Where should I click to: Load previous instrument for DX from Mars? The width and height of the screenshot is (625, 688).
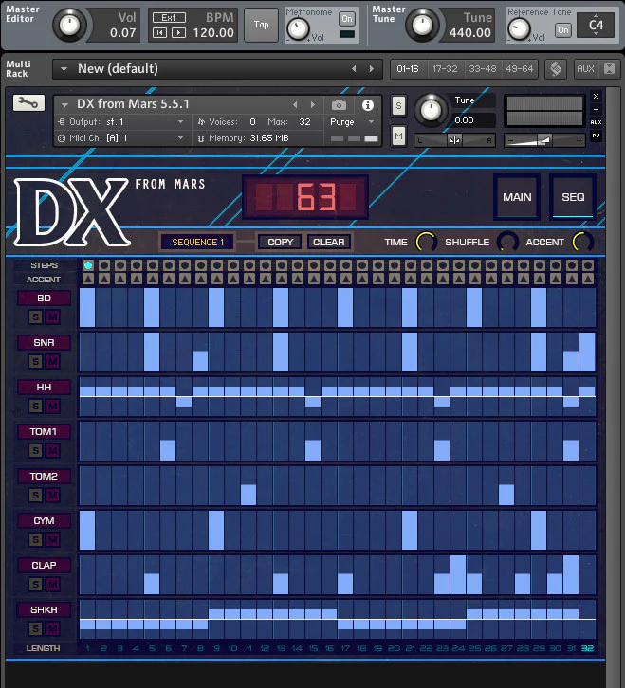point(295,105)
